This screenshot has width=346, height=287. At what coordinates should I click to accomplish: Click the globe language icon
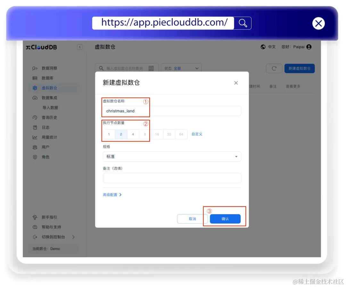point(263,47)
